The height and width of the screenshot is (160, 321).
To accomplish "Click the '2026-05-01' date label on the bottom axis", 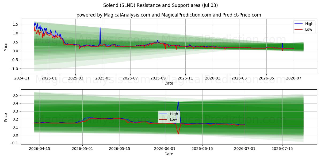I will [x=82, y=149].
